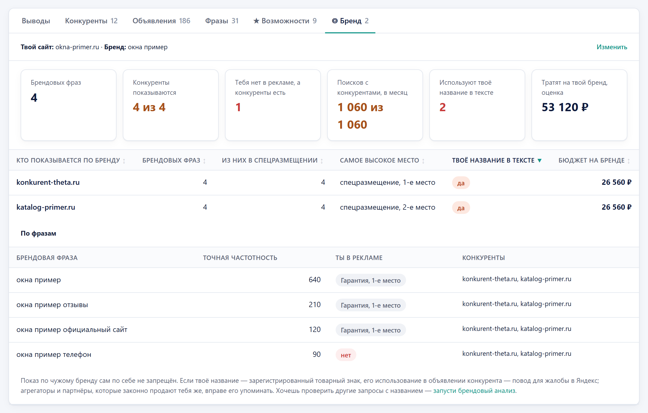The width and height of the screenshot is (648, 413).
Task: Click competitors list in окна пример телефон row
Action: 517,353
